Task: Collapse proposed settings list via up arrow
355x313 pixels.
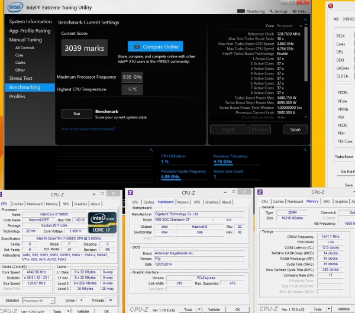Action: tap(301, 26)
